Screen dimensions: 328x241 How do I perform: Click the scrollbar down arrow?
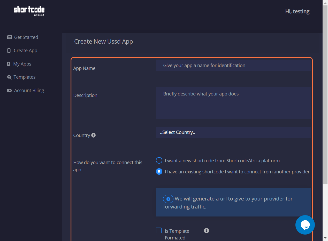[x=325, y=238]
